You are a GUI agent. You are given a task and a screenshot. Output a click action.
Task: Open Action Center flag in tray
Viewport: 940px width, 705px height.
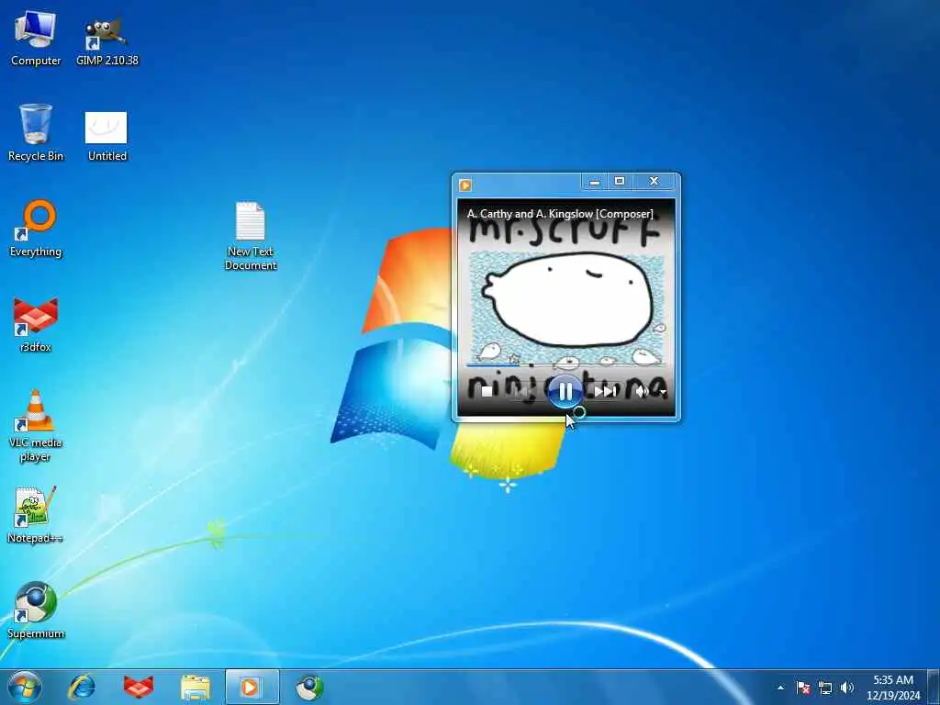click(803, 688)
